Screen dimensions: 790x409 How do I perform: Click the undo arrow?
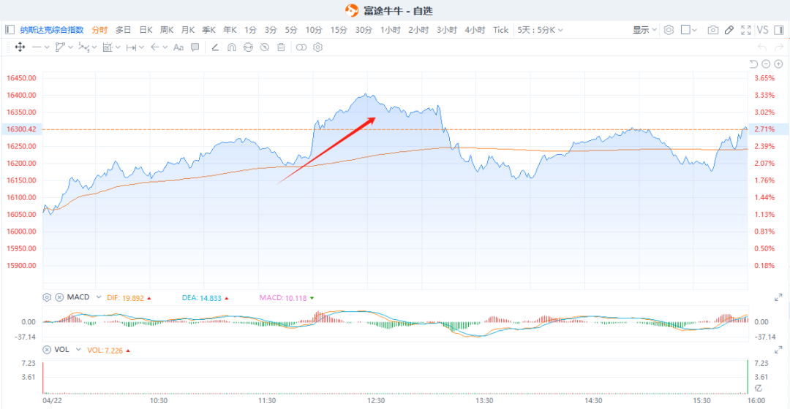(762, 47)
